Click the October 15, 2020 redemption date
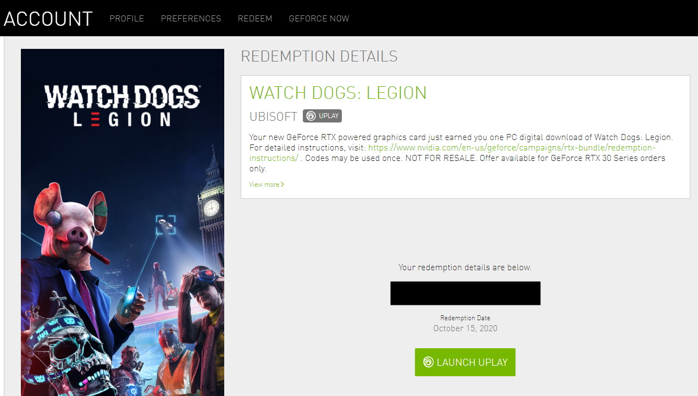Image resolution: width=698 pixels, height=396 pixels. (x=465, y=328)
